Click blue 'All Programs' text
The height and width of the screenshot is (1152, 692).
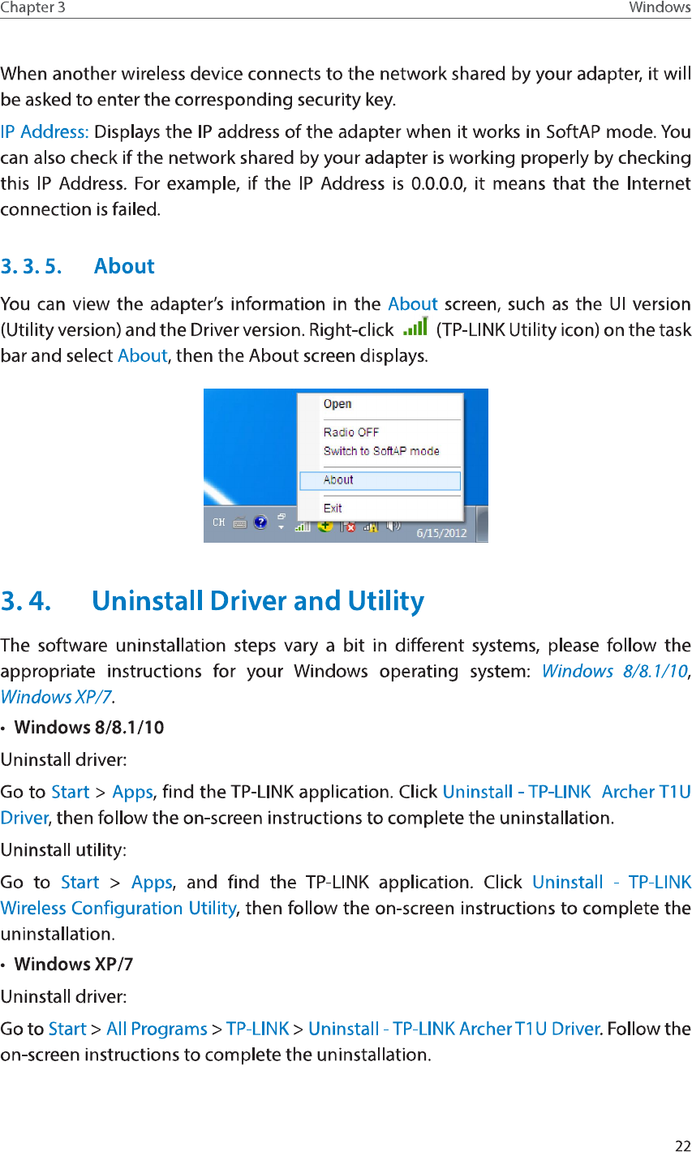click(x=157, y=1029)
